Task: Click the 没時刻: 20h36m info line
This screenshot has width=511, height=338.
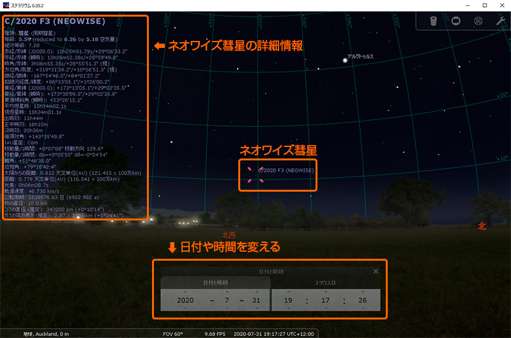Action: tap(24, 130)
